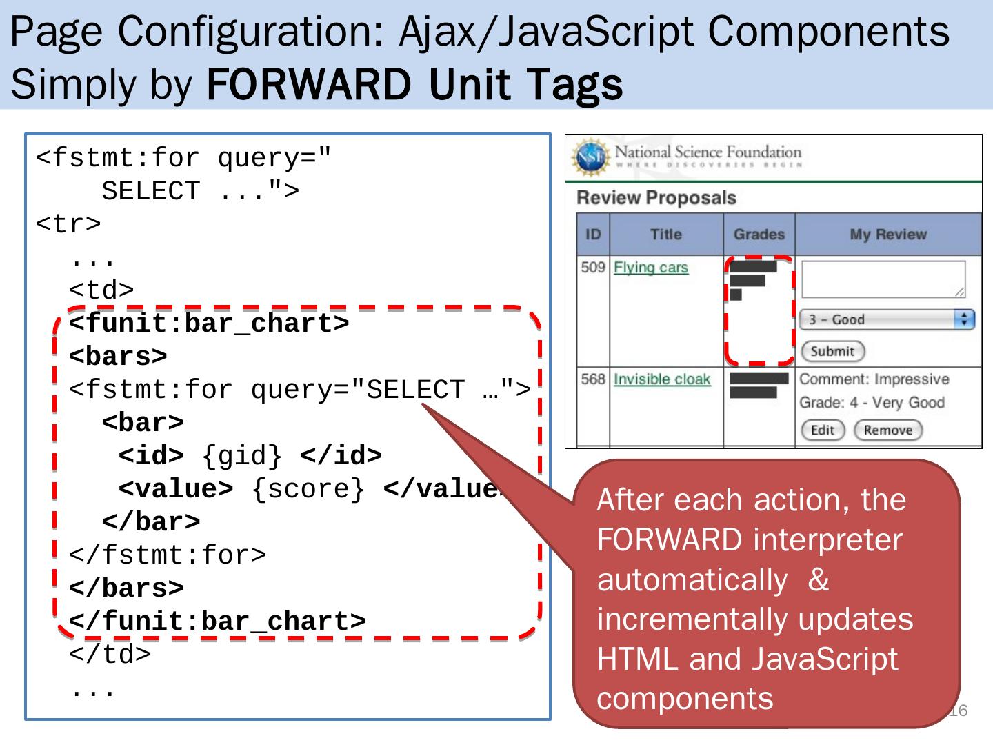Viewport: 993px width, 745px height.
Task: Click the '<tr>' code line
Action: tap(68, 224)
